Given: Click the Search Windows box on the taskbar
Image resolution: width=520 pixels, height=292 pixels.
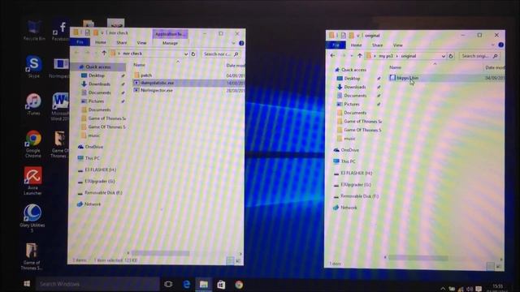Looking at the screenshot, I should (x=97, y=284).
